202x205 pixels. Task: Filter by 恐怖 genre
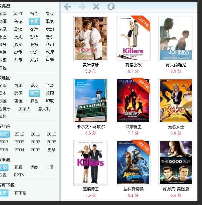[x=34, y=37]
